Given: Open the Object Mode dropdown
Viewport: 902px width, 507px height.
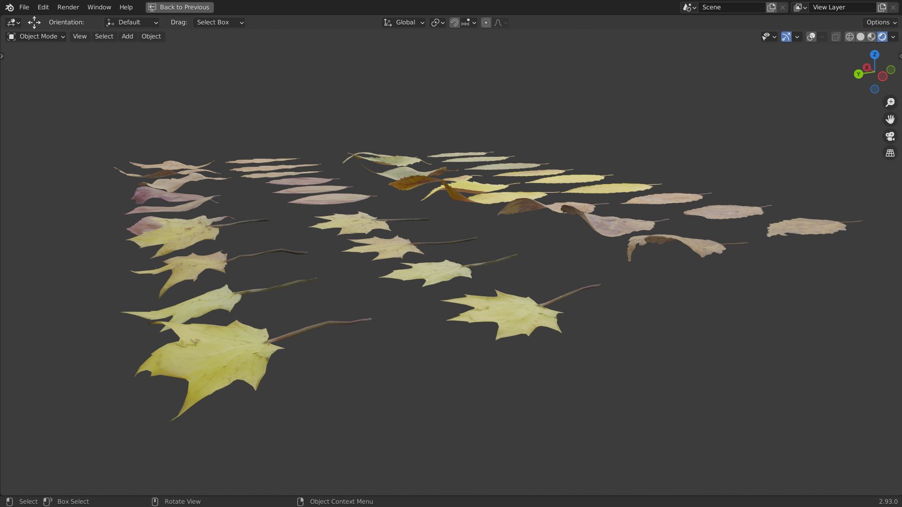Looking at the screenshot, I should (x=36, y=37).
